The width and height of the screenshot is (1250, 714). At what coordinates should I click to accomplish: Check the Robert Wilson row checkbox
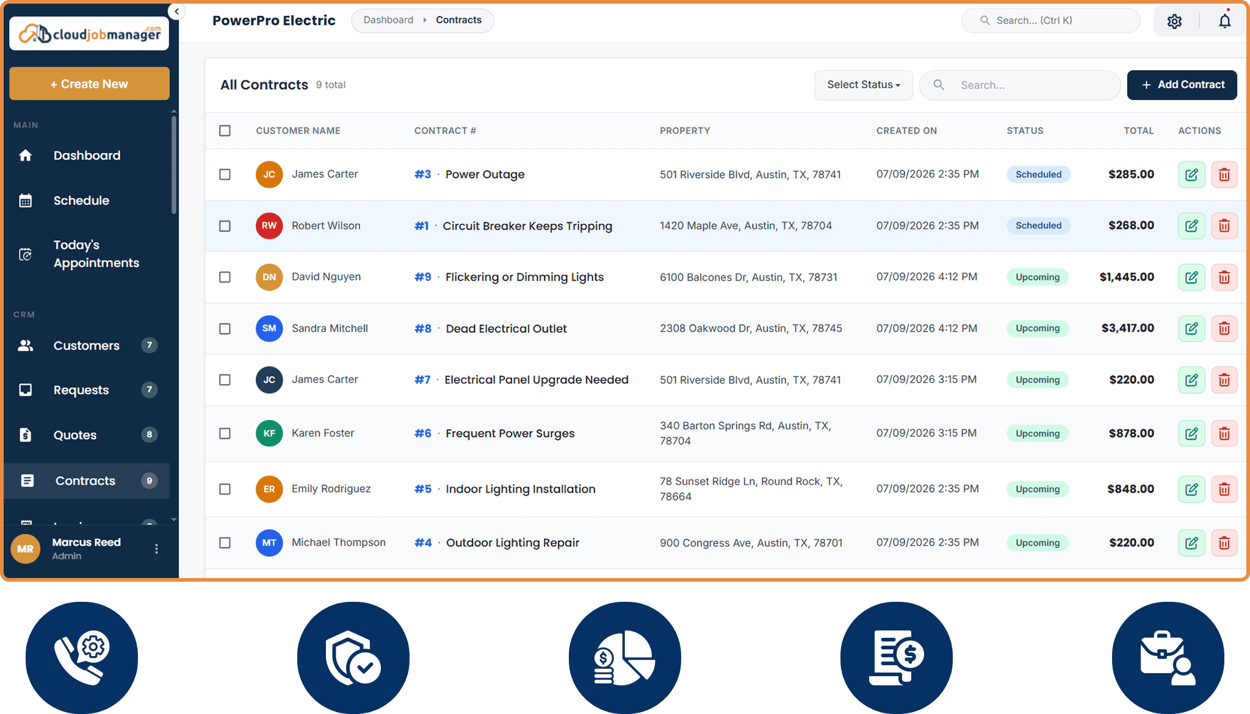click(225, 226)
